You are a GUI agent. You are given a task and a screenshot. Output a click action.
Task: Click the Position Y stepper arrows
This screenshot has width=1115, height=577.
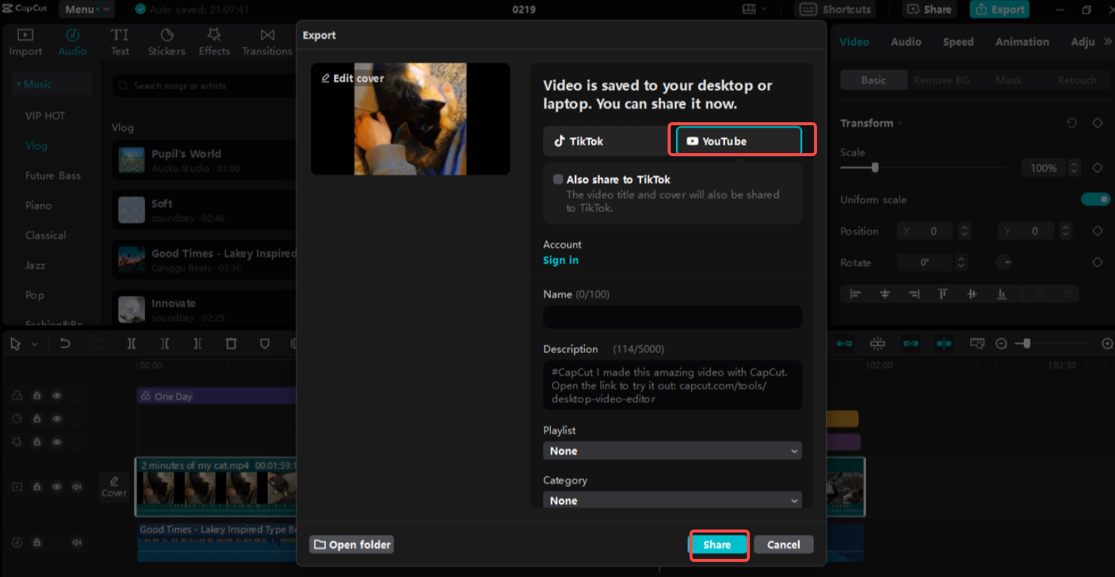[1065, 231]
